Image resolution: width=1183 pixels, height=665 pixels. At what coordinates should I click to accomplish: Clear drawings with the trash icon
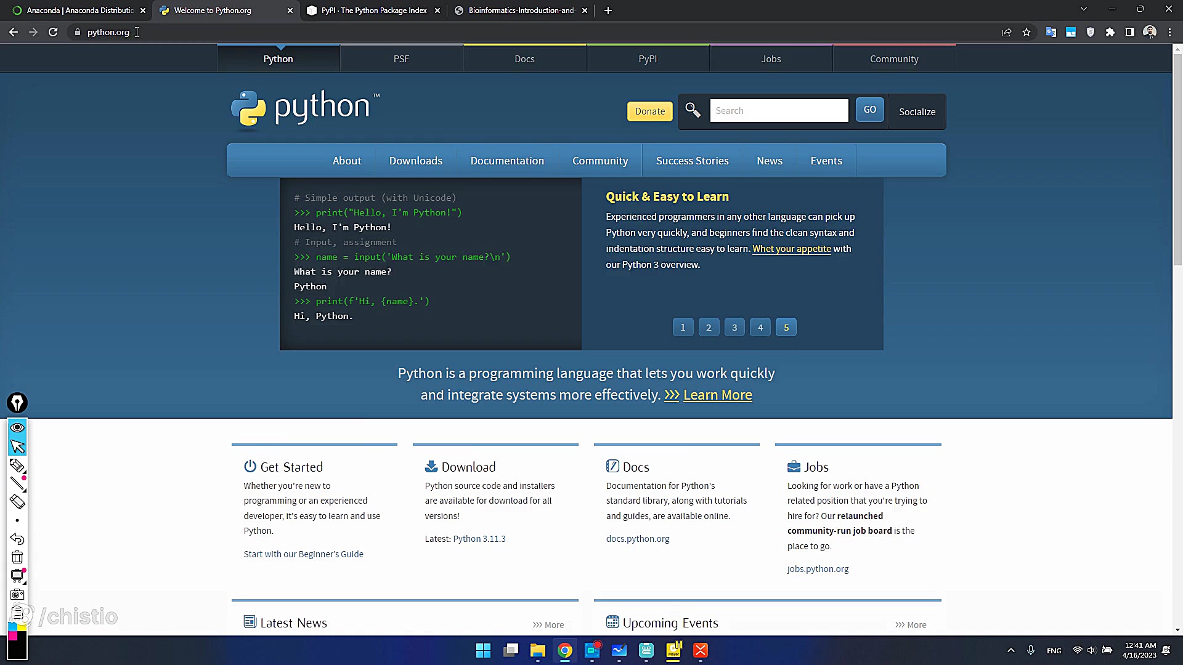pyautogui.click(x=17, y=558)
